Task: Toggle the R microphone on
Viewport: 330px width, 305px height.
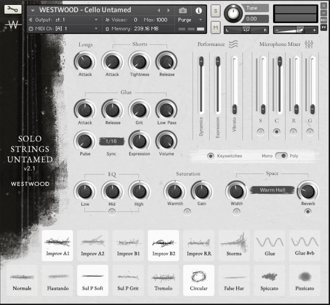Action: pos(293,132)
